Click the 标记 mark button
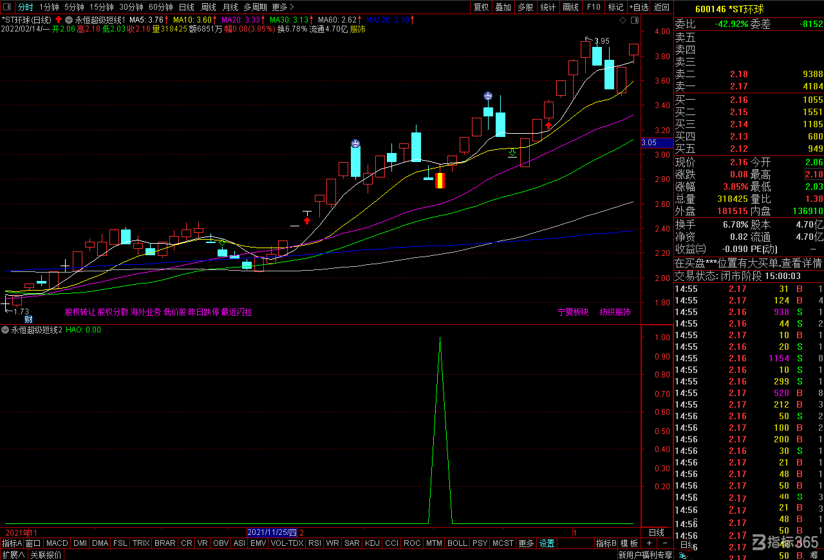The image size is (824, 560). click(x=615, y=7)
